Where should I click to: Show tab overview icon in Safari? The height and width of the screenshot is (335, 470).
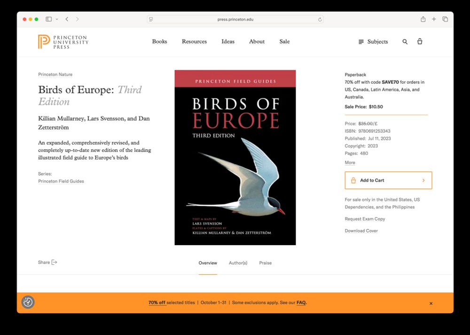pos(445,19)
